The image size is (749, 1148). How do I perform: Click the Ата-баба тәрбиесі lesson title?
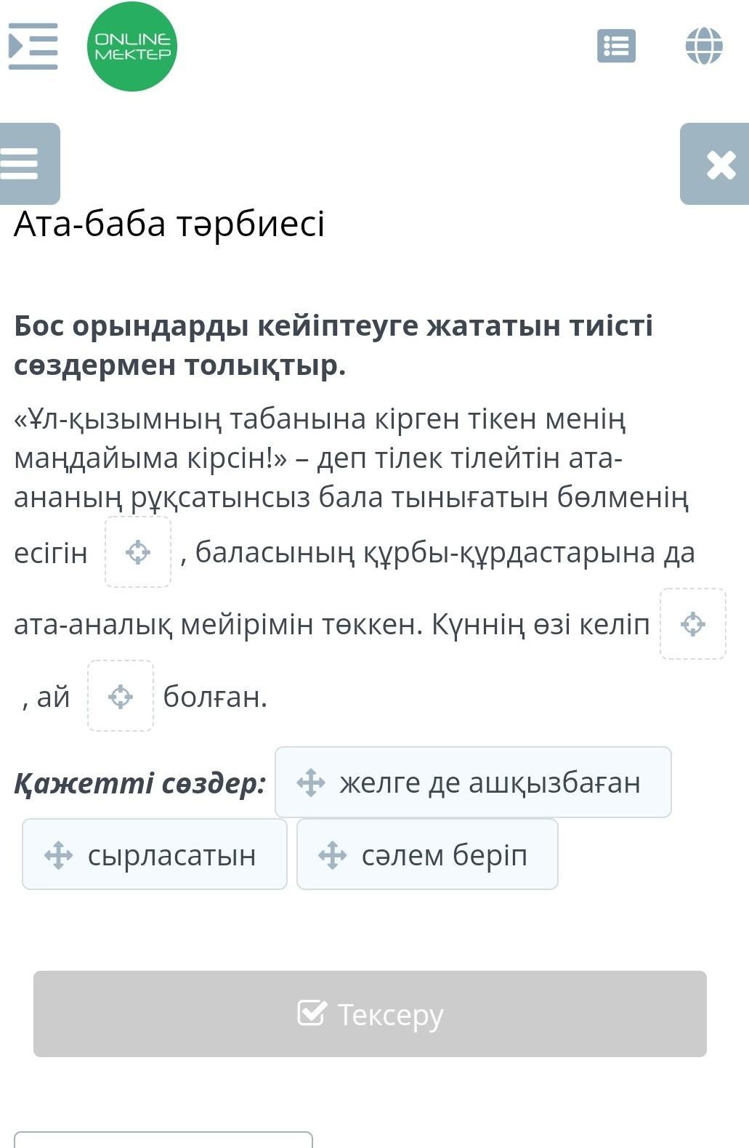[169, 224]
